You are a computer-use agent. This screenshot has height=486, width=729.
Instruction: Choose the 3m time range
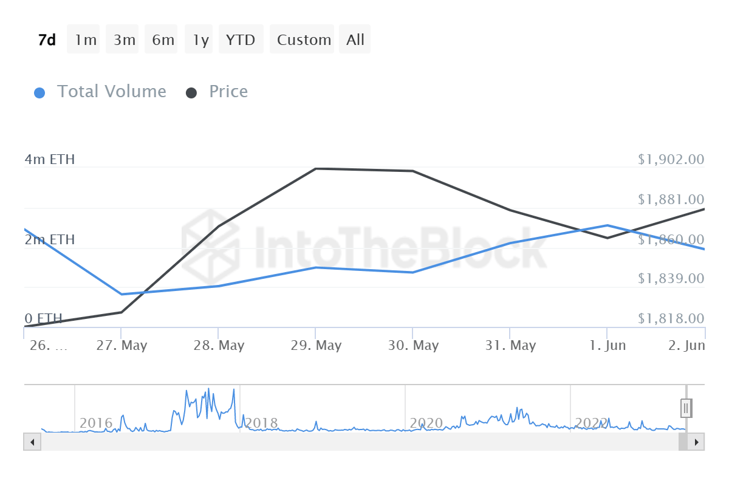(125, 40)
